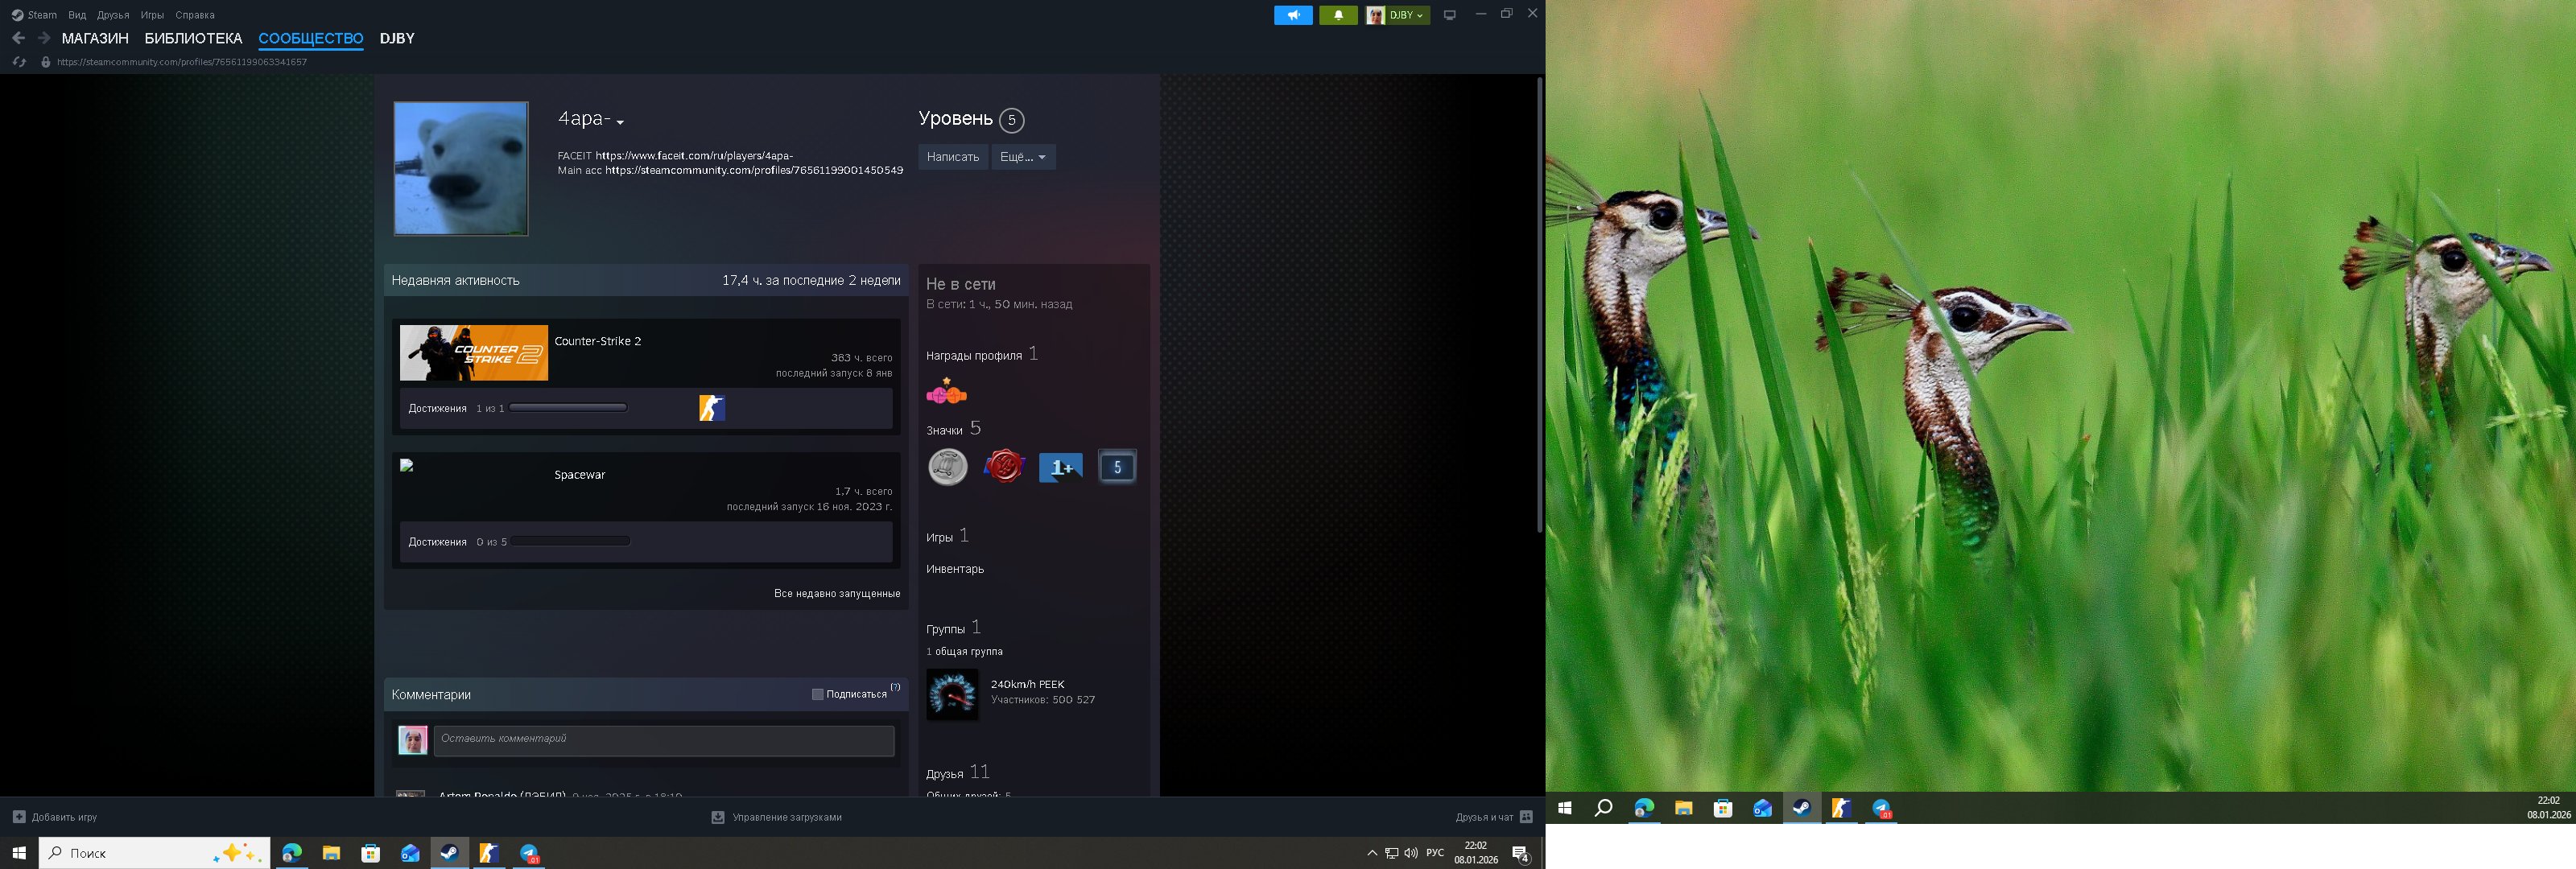
Task: Click the Оставить комментарий text field
Action: 664,740
